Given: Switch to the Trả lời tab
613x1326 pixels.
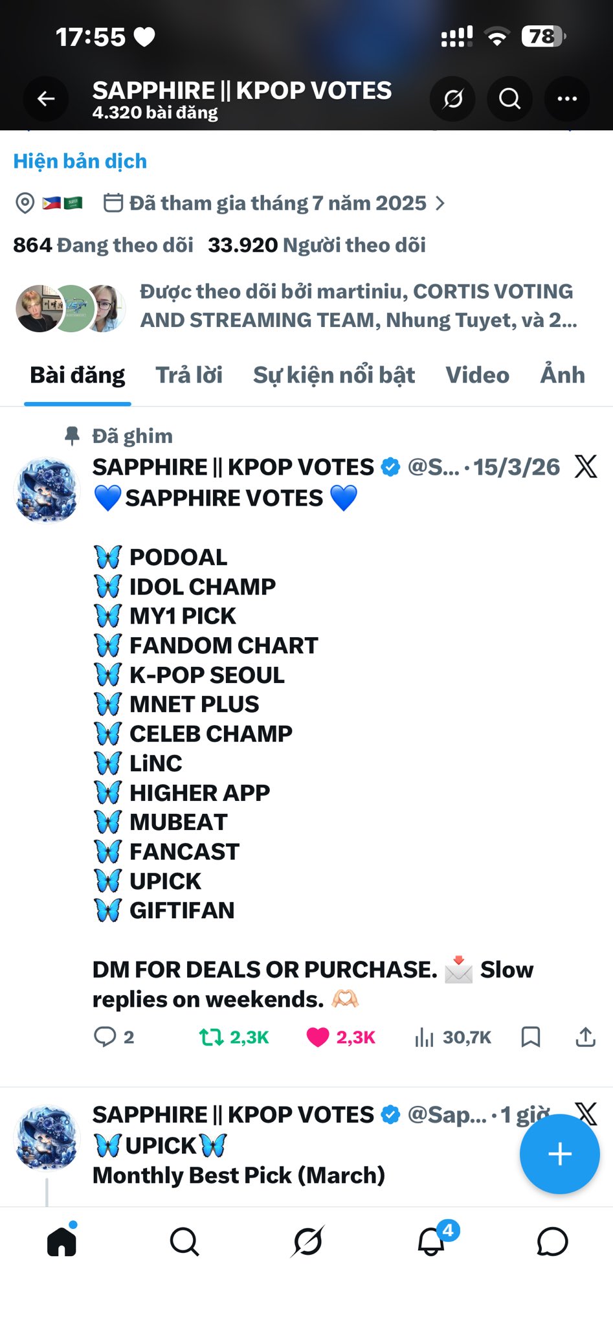Looking at the screenshot, I should click(189, 376).
